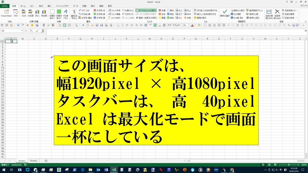Click the zoom in plus button
308x173 pixels.
[298, 165]
